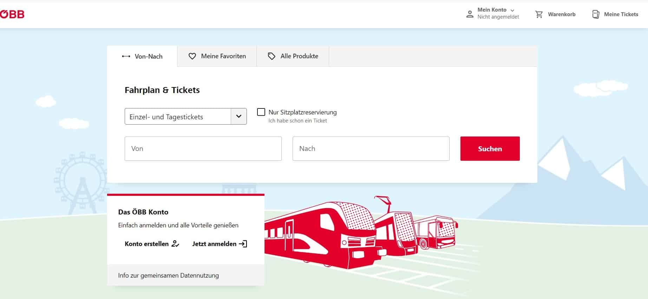Switch to the Von-Nach tab
The width and height of the screenshot is (648, 299).
(142, 56)
